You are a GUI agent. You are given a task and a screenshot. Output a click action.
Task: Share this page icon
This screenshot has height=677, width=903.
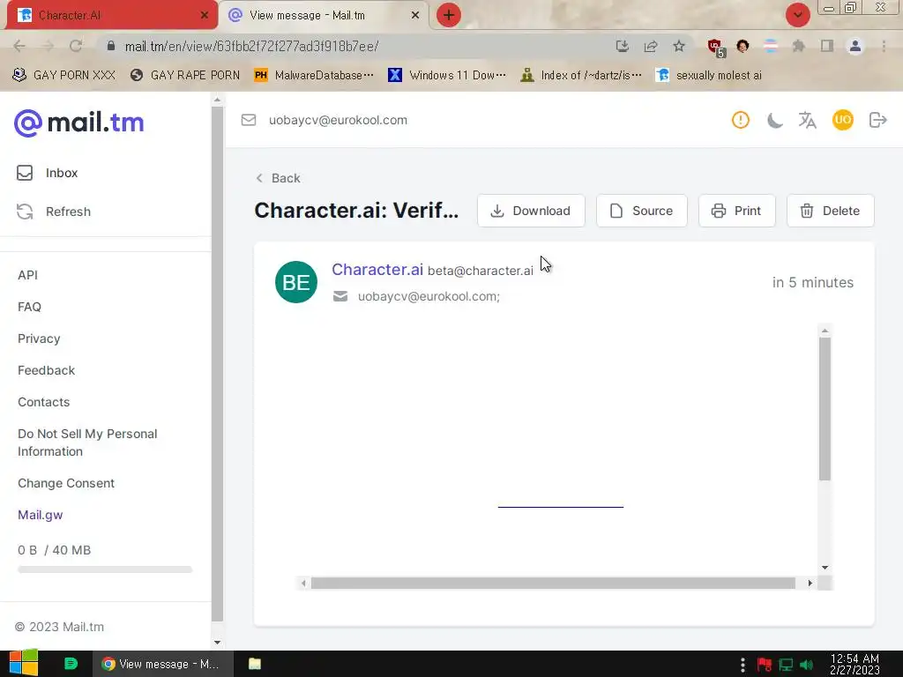click(x=651, y=46)
